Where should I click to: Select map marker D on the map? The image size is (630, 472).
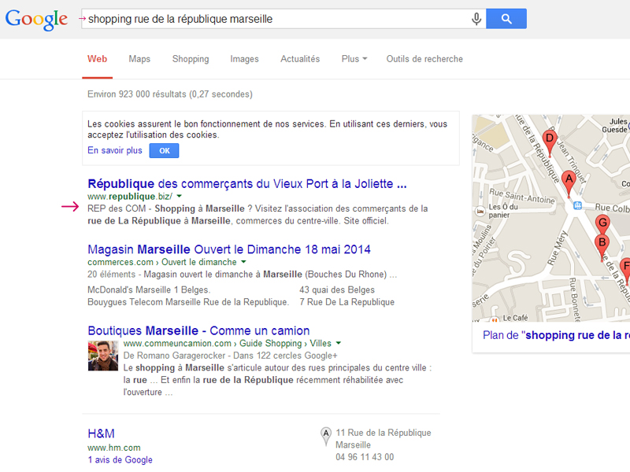[x=550, y=138]
